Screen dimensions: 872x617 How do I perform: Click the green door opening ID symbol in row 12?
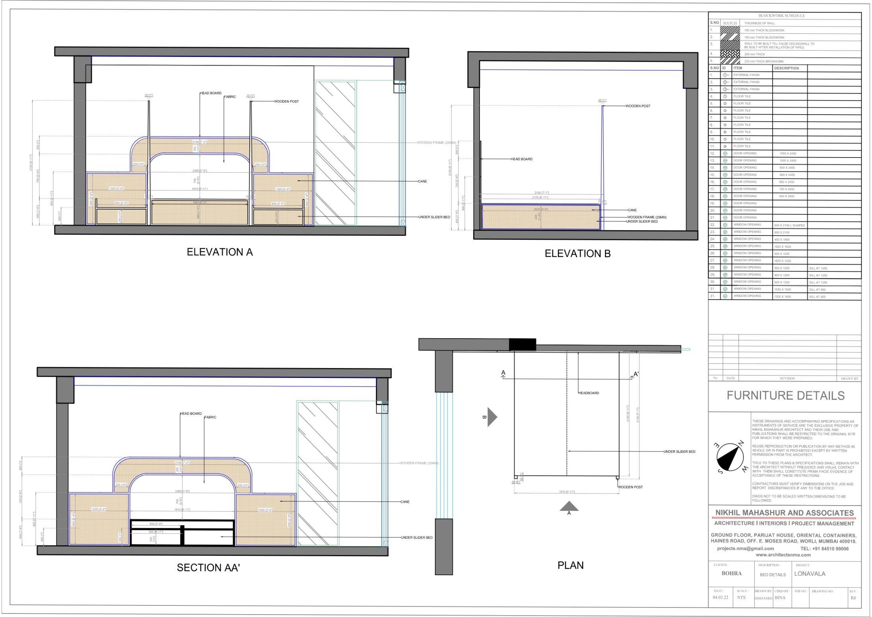point(725,154)
